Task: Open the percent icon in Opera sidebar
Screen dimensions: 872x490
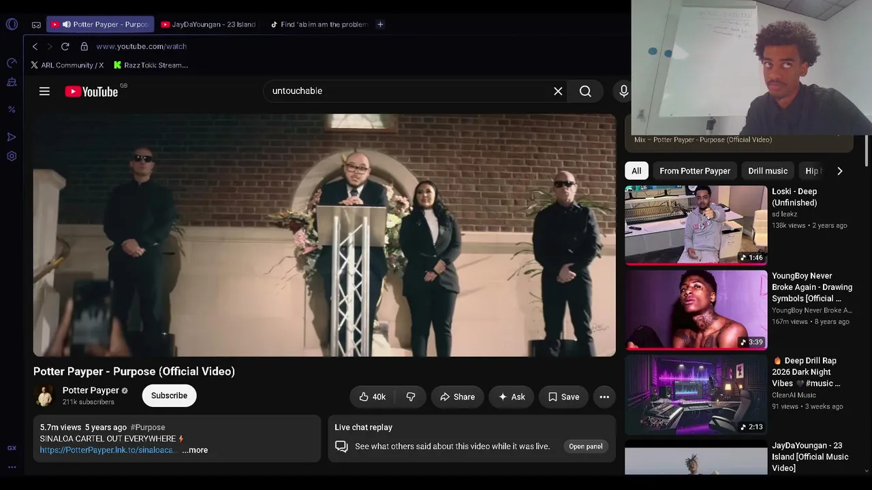Action: point(12,109)
